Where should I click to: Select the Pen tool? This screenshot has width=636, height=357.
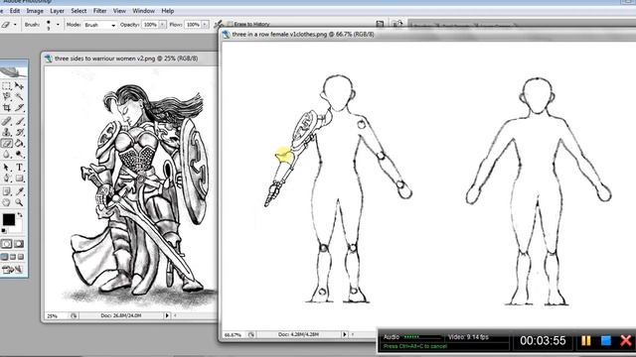(x=7, y=178)
